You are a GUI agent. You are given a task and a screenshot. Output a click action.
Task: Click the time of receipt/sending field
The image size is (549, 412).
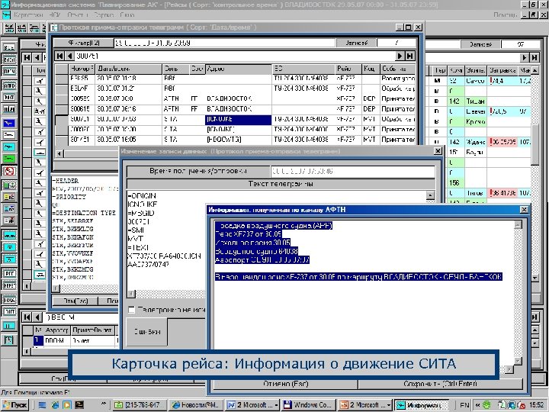tap(352, 172)
